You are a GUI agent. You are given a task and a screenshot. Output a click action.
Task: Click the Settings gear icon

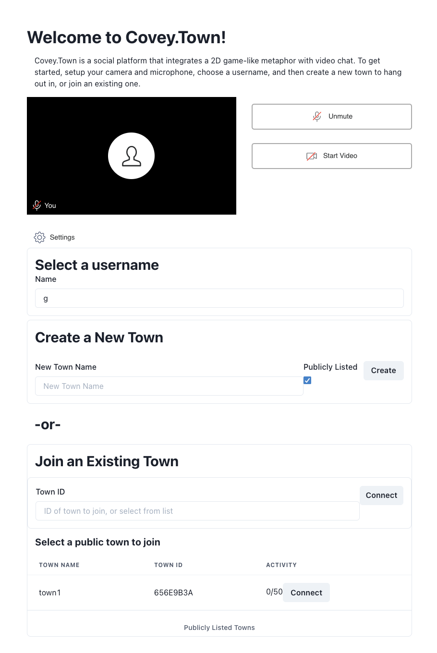pos(39,237)
